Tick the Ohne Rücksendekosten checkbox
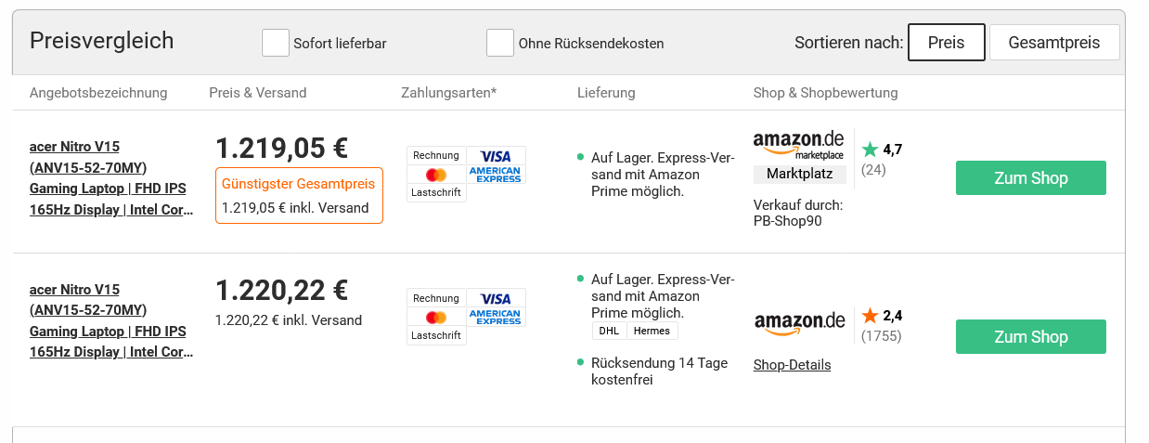 (x=500, y=43)
